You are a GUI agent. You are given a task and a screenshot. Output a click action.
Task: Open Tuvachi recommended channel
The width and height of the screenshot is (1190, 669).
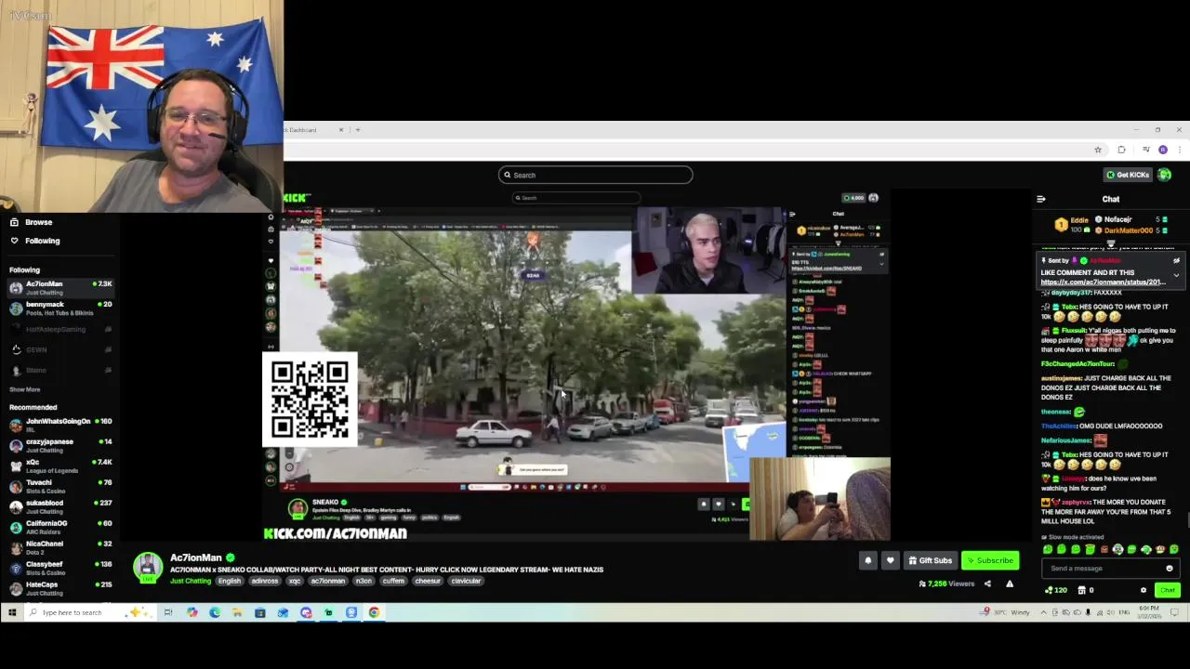(x=59, y=487)
